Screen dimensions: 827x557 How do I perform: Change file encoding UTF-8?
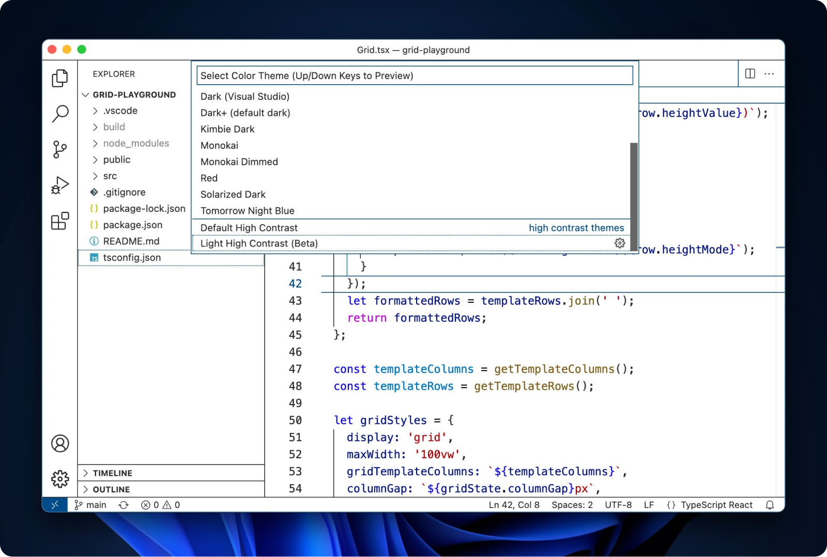click(x=618, y=505)
